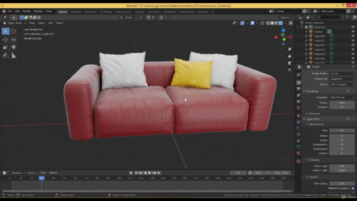Uncheck Reflective Caustics checkbox
Image resolution: width=357 pixels, height=201 pixels.
pyautogui.click(x=353, y=188)
